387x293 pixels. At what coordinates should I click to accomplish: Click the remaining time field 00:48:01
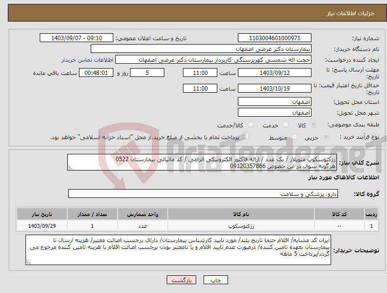(96, 73)
